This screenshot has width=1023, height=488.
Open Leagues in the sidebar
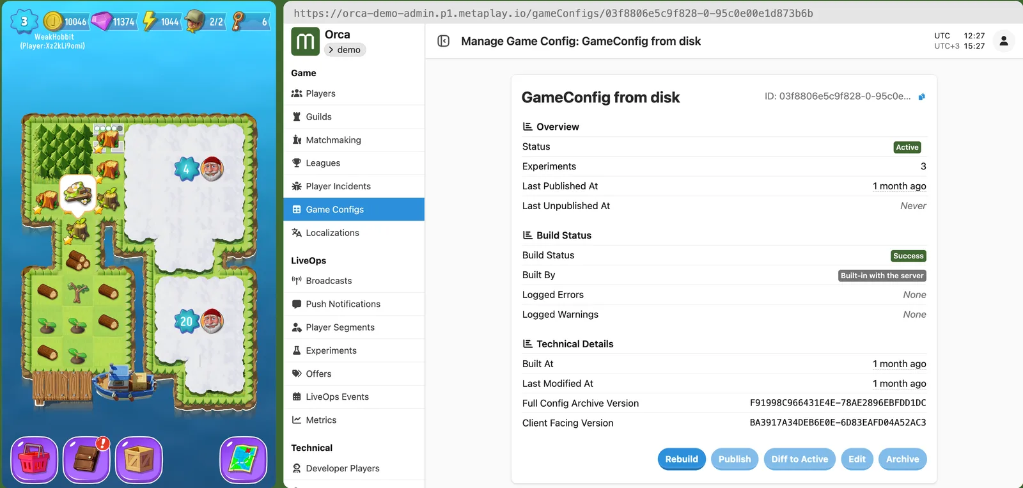[x=354, y=163]
